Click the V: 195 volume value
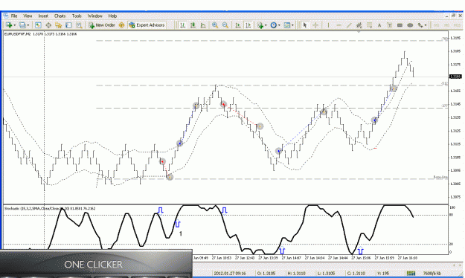This screenshot has width=465, height=278. coord(383,273)
